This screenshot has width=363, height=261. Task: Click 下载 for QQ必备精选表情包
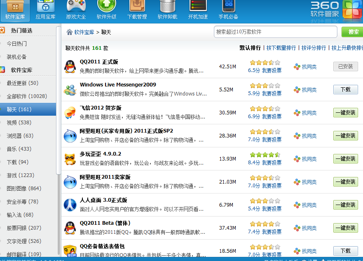click(346, 251)
